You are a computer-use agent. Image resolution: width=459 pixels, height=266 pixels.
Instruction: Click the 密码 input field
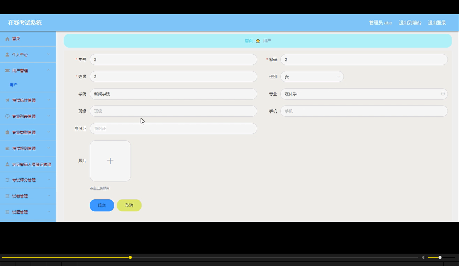point(364,60)
